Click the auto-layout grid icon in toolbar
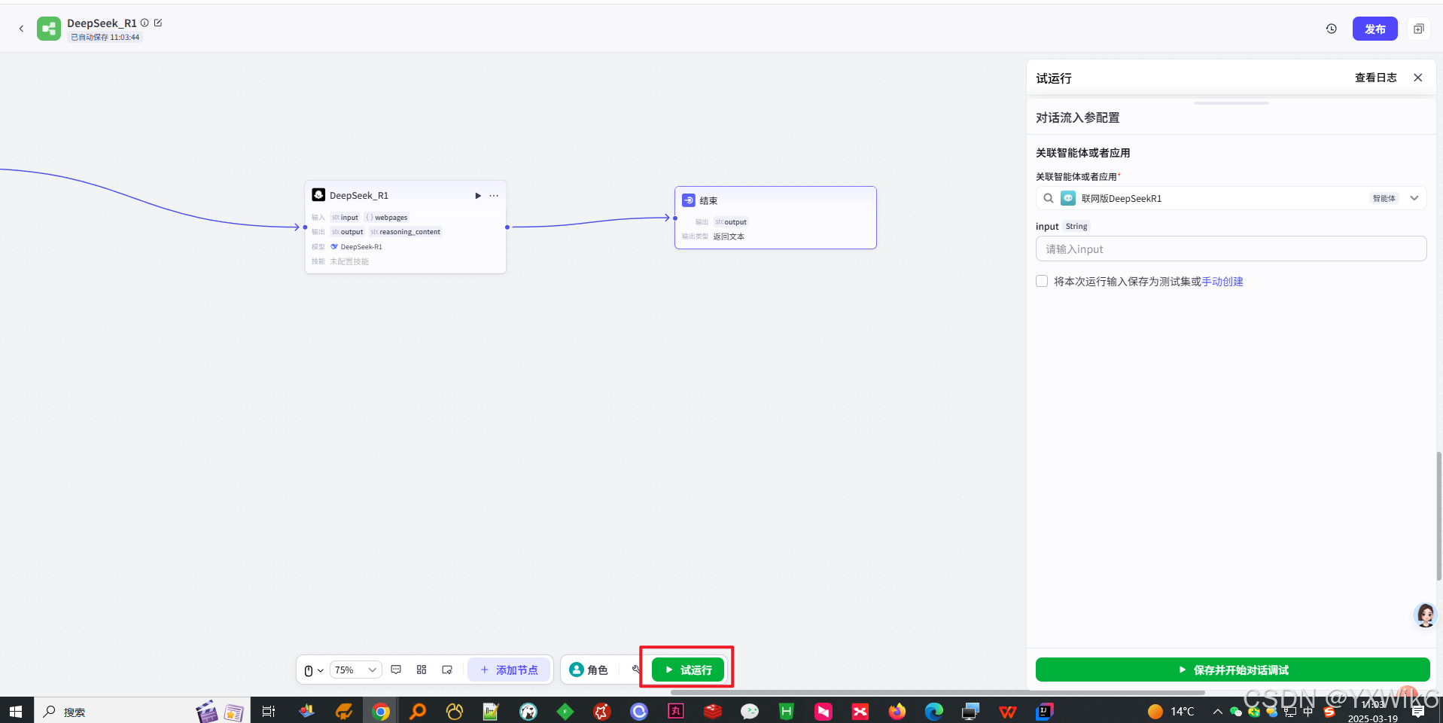 (422, 670)
